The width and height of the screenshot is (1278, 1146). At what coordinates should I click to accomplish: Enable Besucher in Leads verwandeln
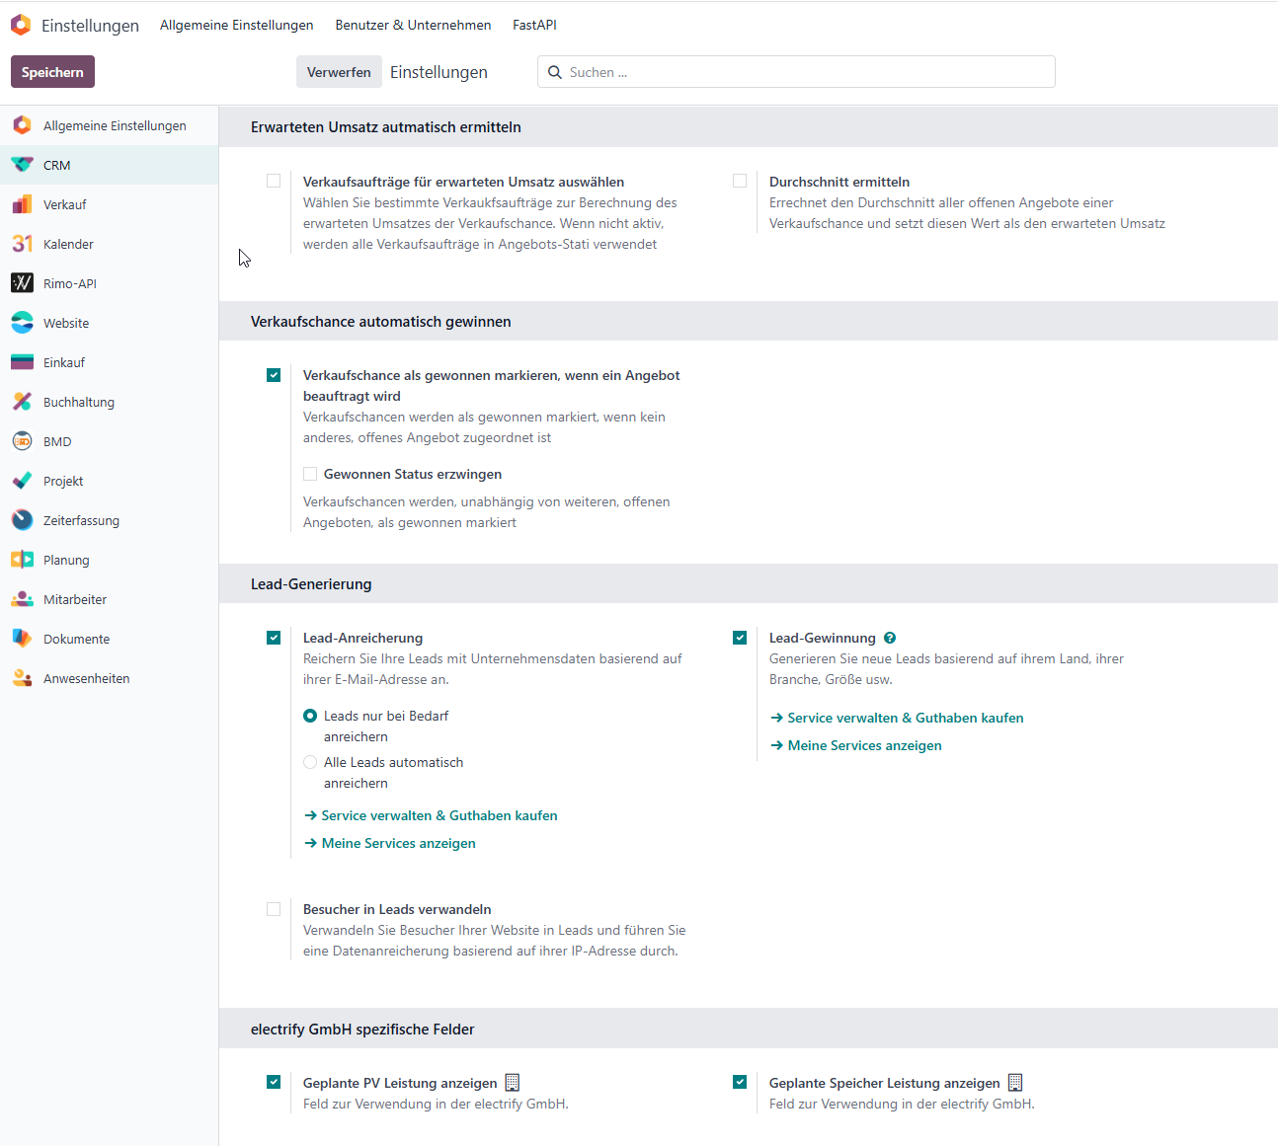pyautogui.click(x=274, y=909)
